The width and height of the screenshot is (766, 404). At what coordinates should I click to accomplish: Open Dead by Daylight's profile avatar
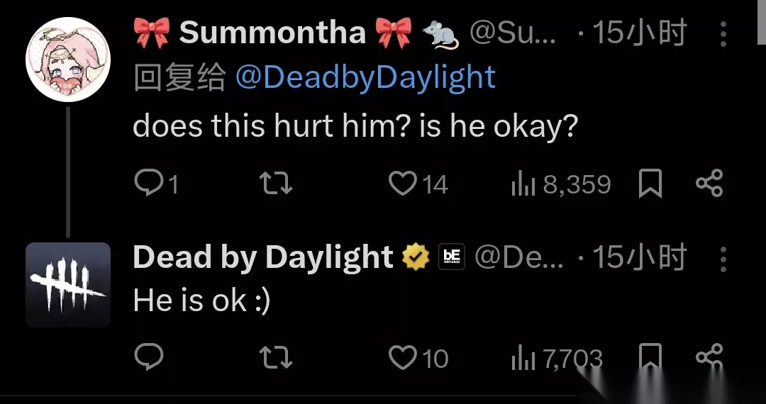point(68,284)
